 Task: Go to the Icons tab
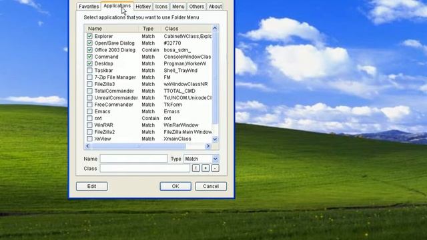click(x=161, y=7)
